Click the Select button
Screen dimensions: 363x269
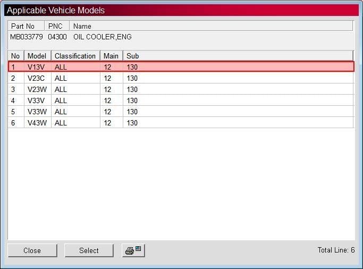coord(89,250)
